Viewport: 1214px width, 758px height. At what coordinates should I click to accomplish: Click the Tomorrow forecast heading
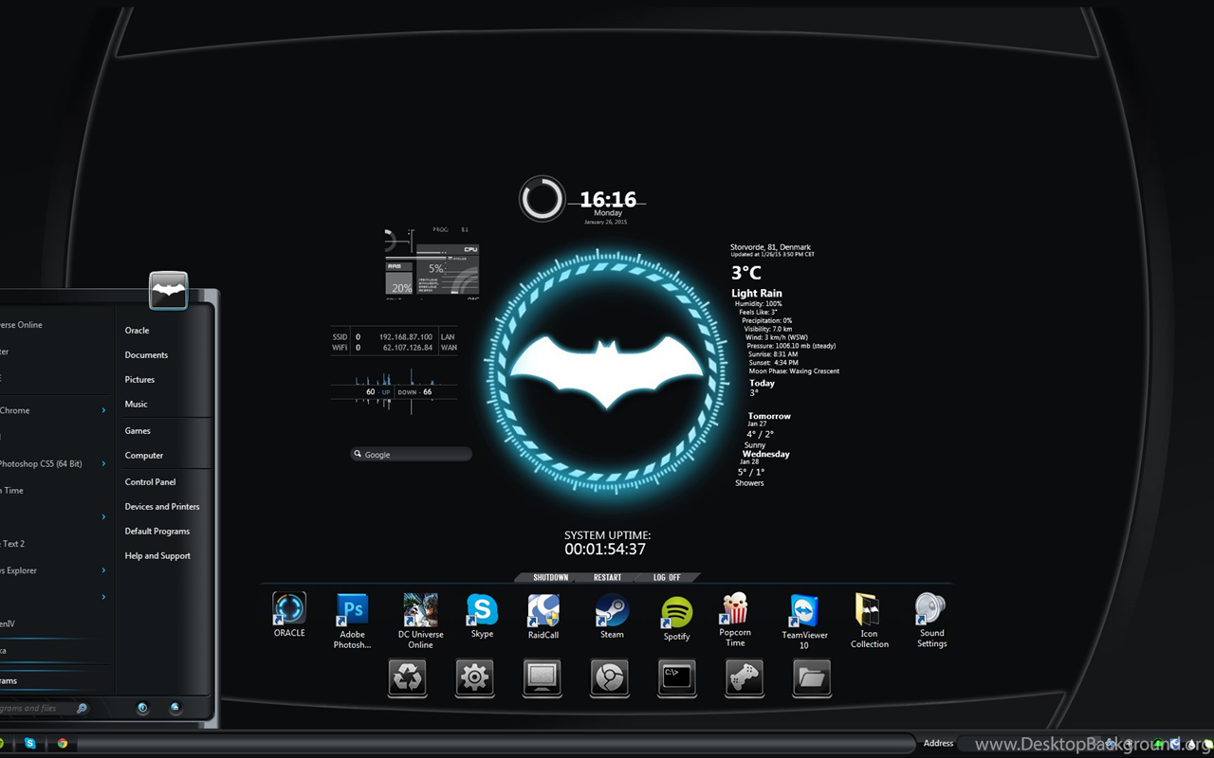[769, 416]
